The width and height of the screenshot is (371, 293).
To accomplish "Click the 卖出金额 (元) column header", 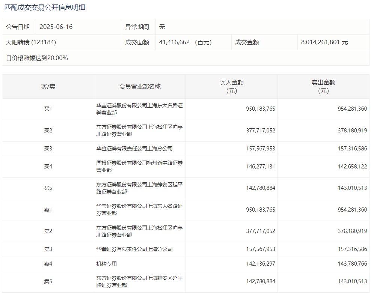I will click(x=323, y=87).
